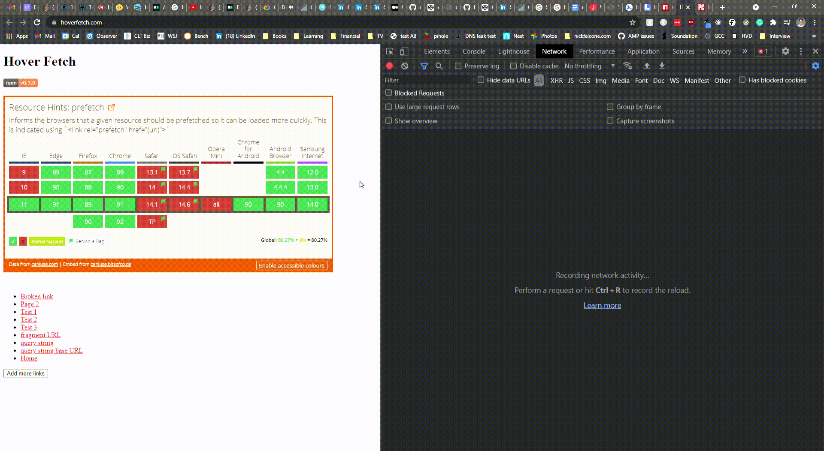Expand more DevTools tabs chevron
The image size is (824, 451).
745,51
